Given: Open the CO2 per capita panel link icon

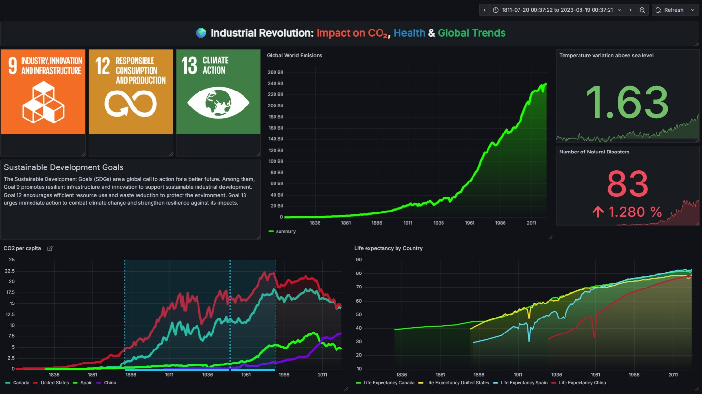Looking at the screenshot, I should click(50, 248).
